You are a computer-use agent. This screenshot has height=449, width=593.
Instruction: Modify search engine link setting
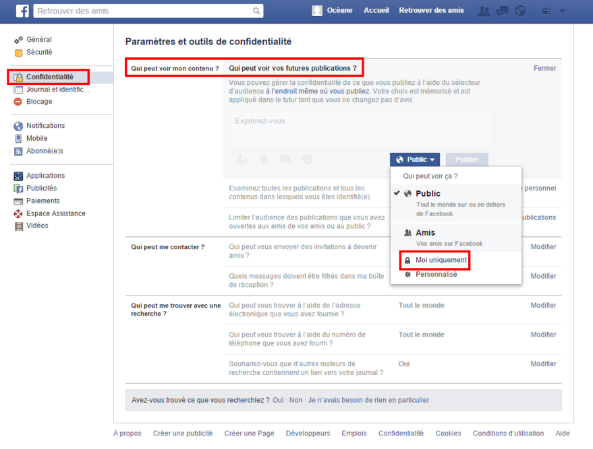click(543, 364)
